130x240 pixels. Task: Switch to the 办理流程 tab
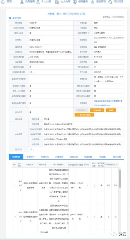click(x=88, y=157)
